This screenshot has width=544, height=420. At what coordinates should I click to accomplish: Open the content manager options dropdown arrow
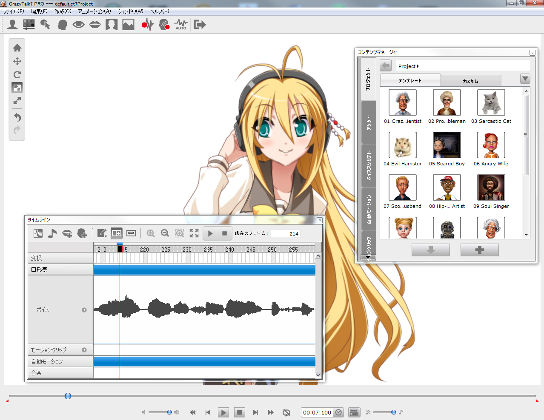[525, 79]
